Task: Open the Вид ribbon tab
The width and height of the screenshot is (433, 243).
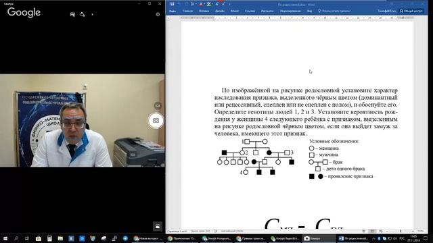Action: pos(309,11)
